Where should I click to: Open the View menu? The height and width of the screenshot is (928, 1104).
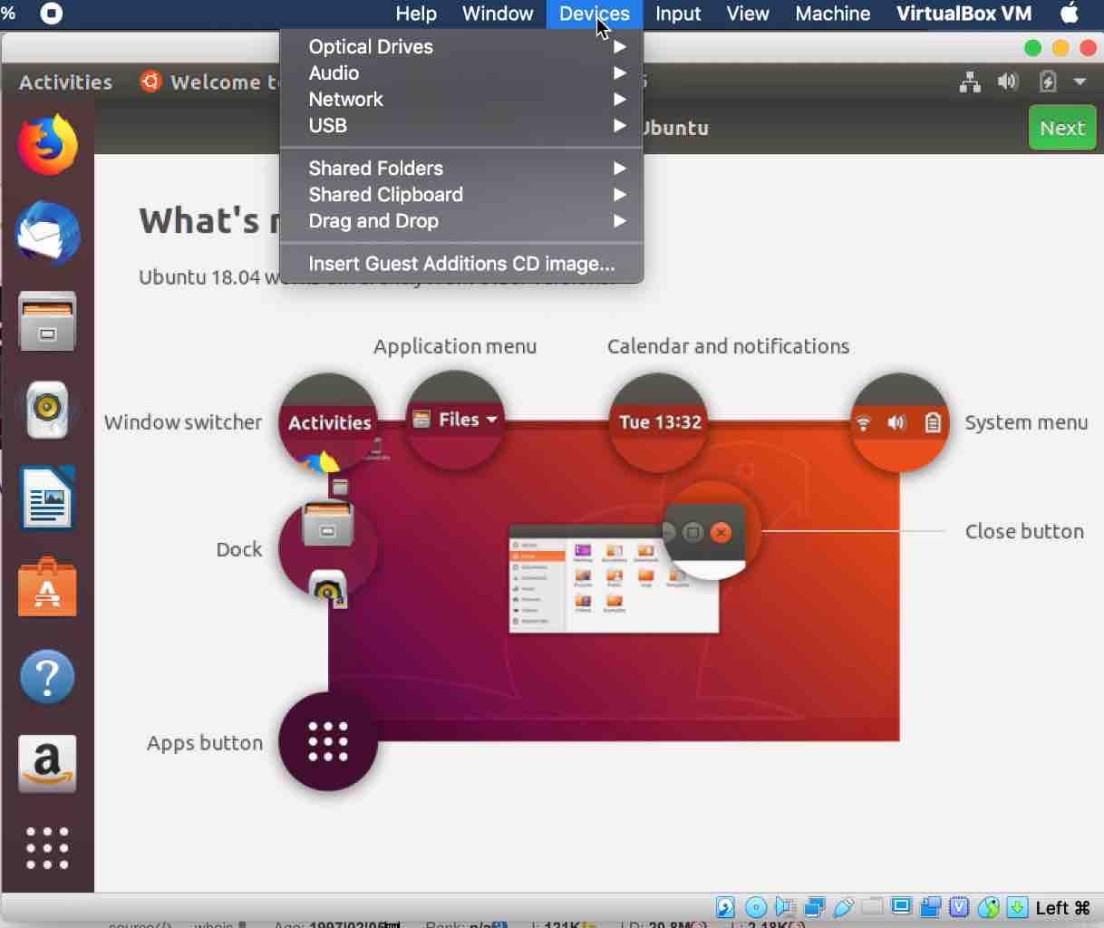coord(748,14)
